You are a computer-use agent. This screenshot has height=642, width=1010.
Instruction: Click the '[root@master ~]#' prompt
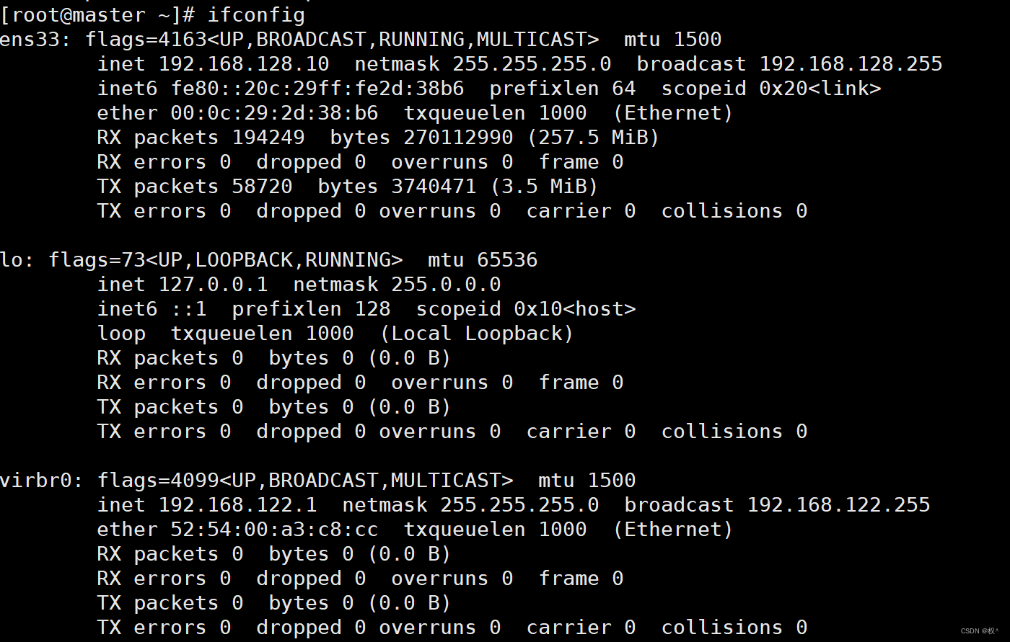pyautogui.click(x=97, y=14)
